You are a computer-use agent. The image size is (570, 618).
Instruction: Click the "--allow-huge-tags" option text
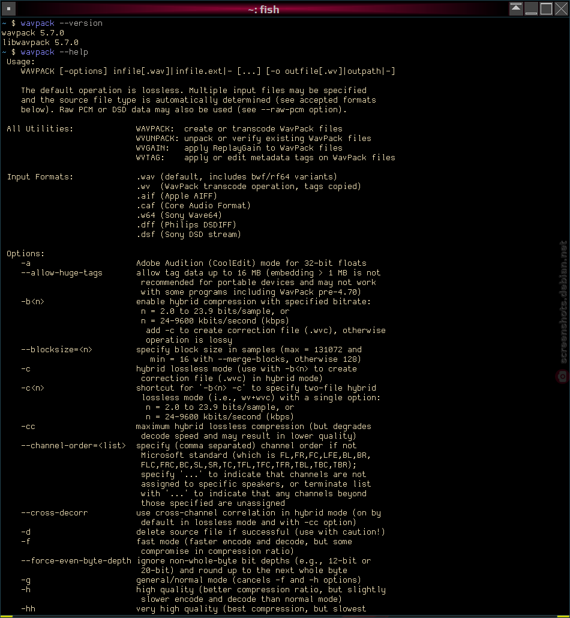62,273
